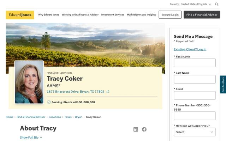Open Why Edward Jones menu
The width and height of the screenshot is (226, 141).
(49, 15)
